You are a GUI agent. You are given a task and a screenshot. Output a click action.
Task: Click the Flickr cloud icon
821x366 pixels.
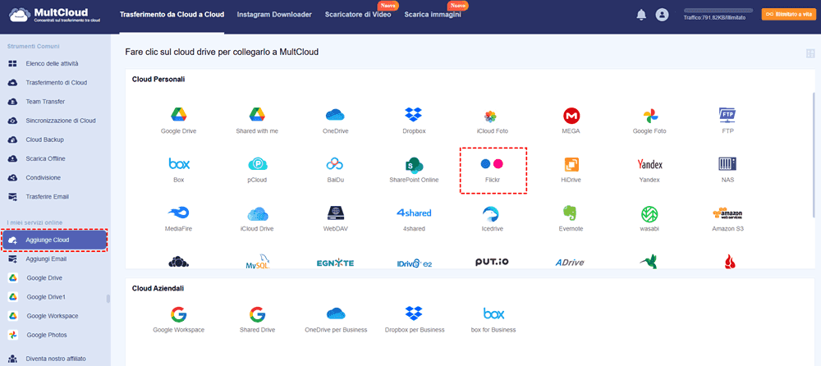[x=492, y=164]
